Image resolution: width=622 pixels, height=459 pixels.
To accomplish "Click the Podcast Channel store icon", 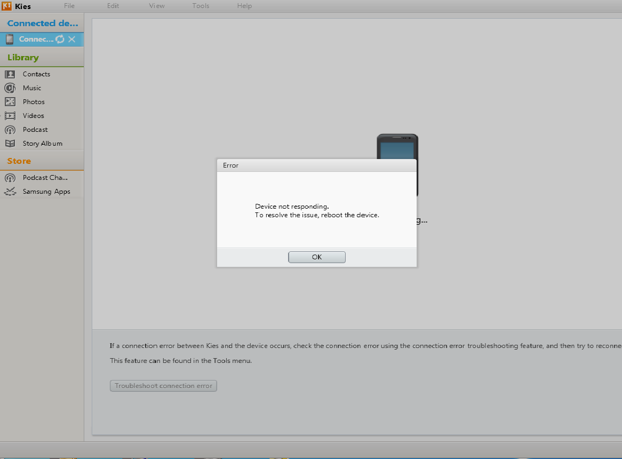I will coord(10,178).
